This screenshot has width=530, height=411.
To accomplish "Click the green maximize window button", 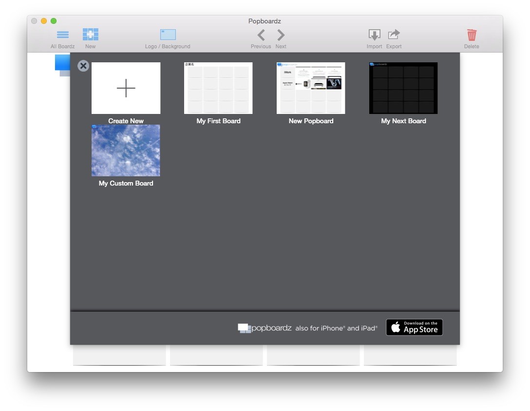I will (x=54, y=21).
